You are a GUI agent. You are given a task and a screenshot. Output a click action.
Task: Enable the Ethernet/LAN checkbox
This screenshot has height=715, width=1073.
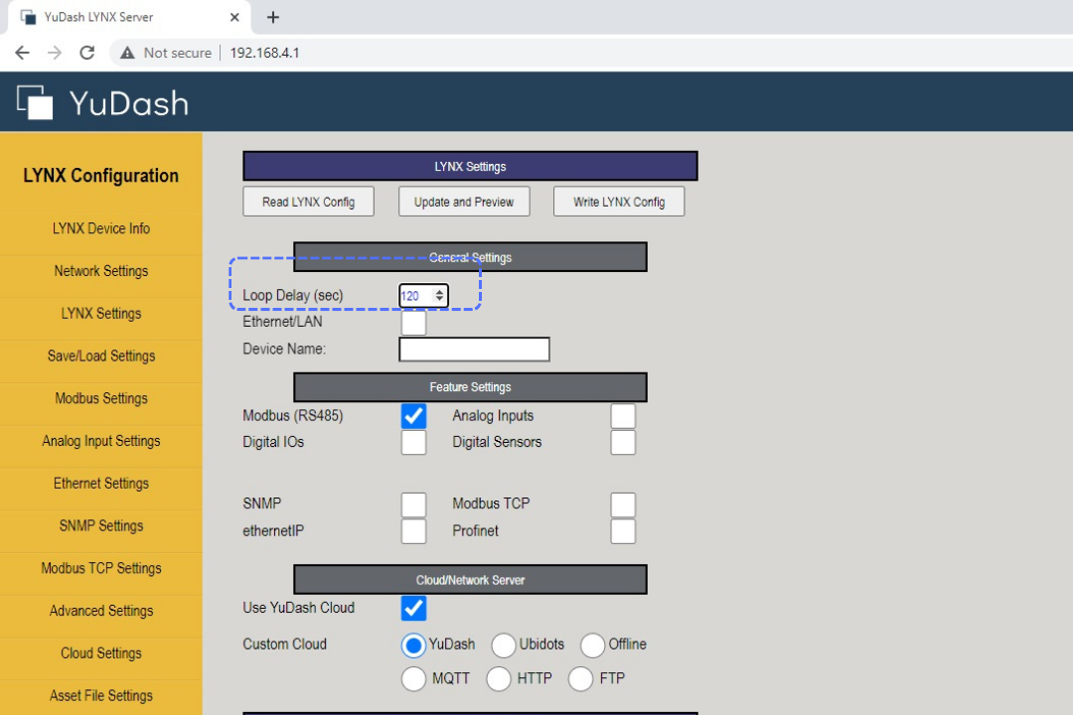(413, 323)
